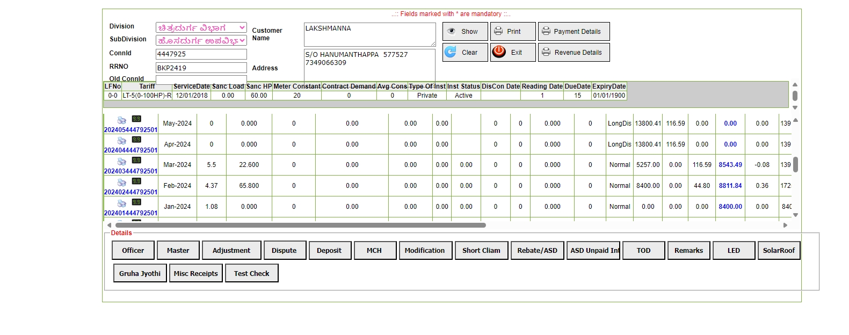Open bill link 202401444792501

pos(130,213)
